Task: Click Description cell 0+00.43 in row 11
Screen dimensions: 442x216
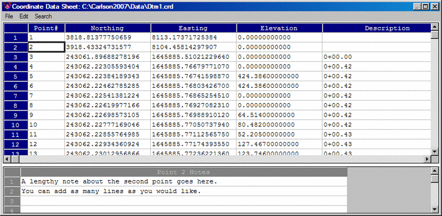Action: 377,134
